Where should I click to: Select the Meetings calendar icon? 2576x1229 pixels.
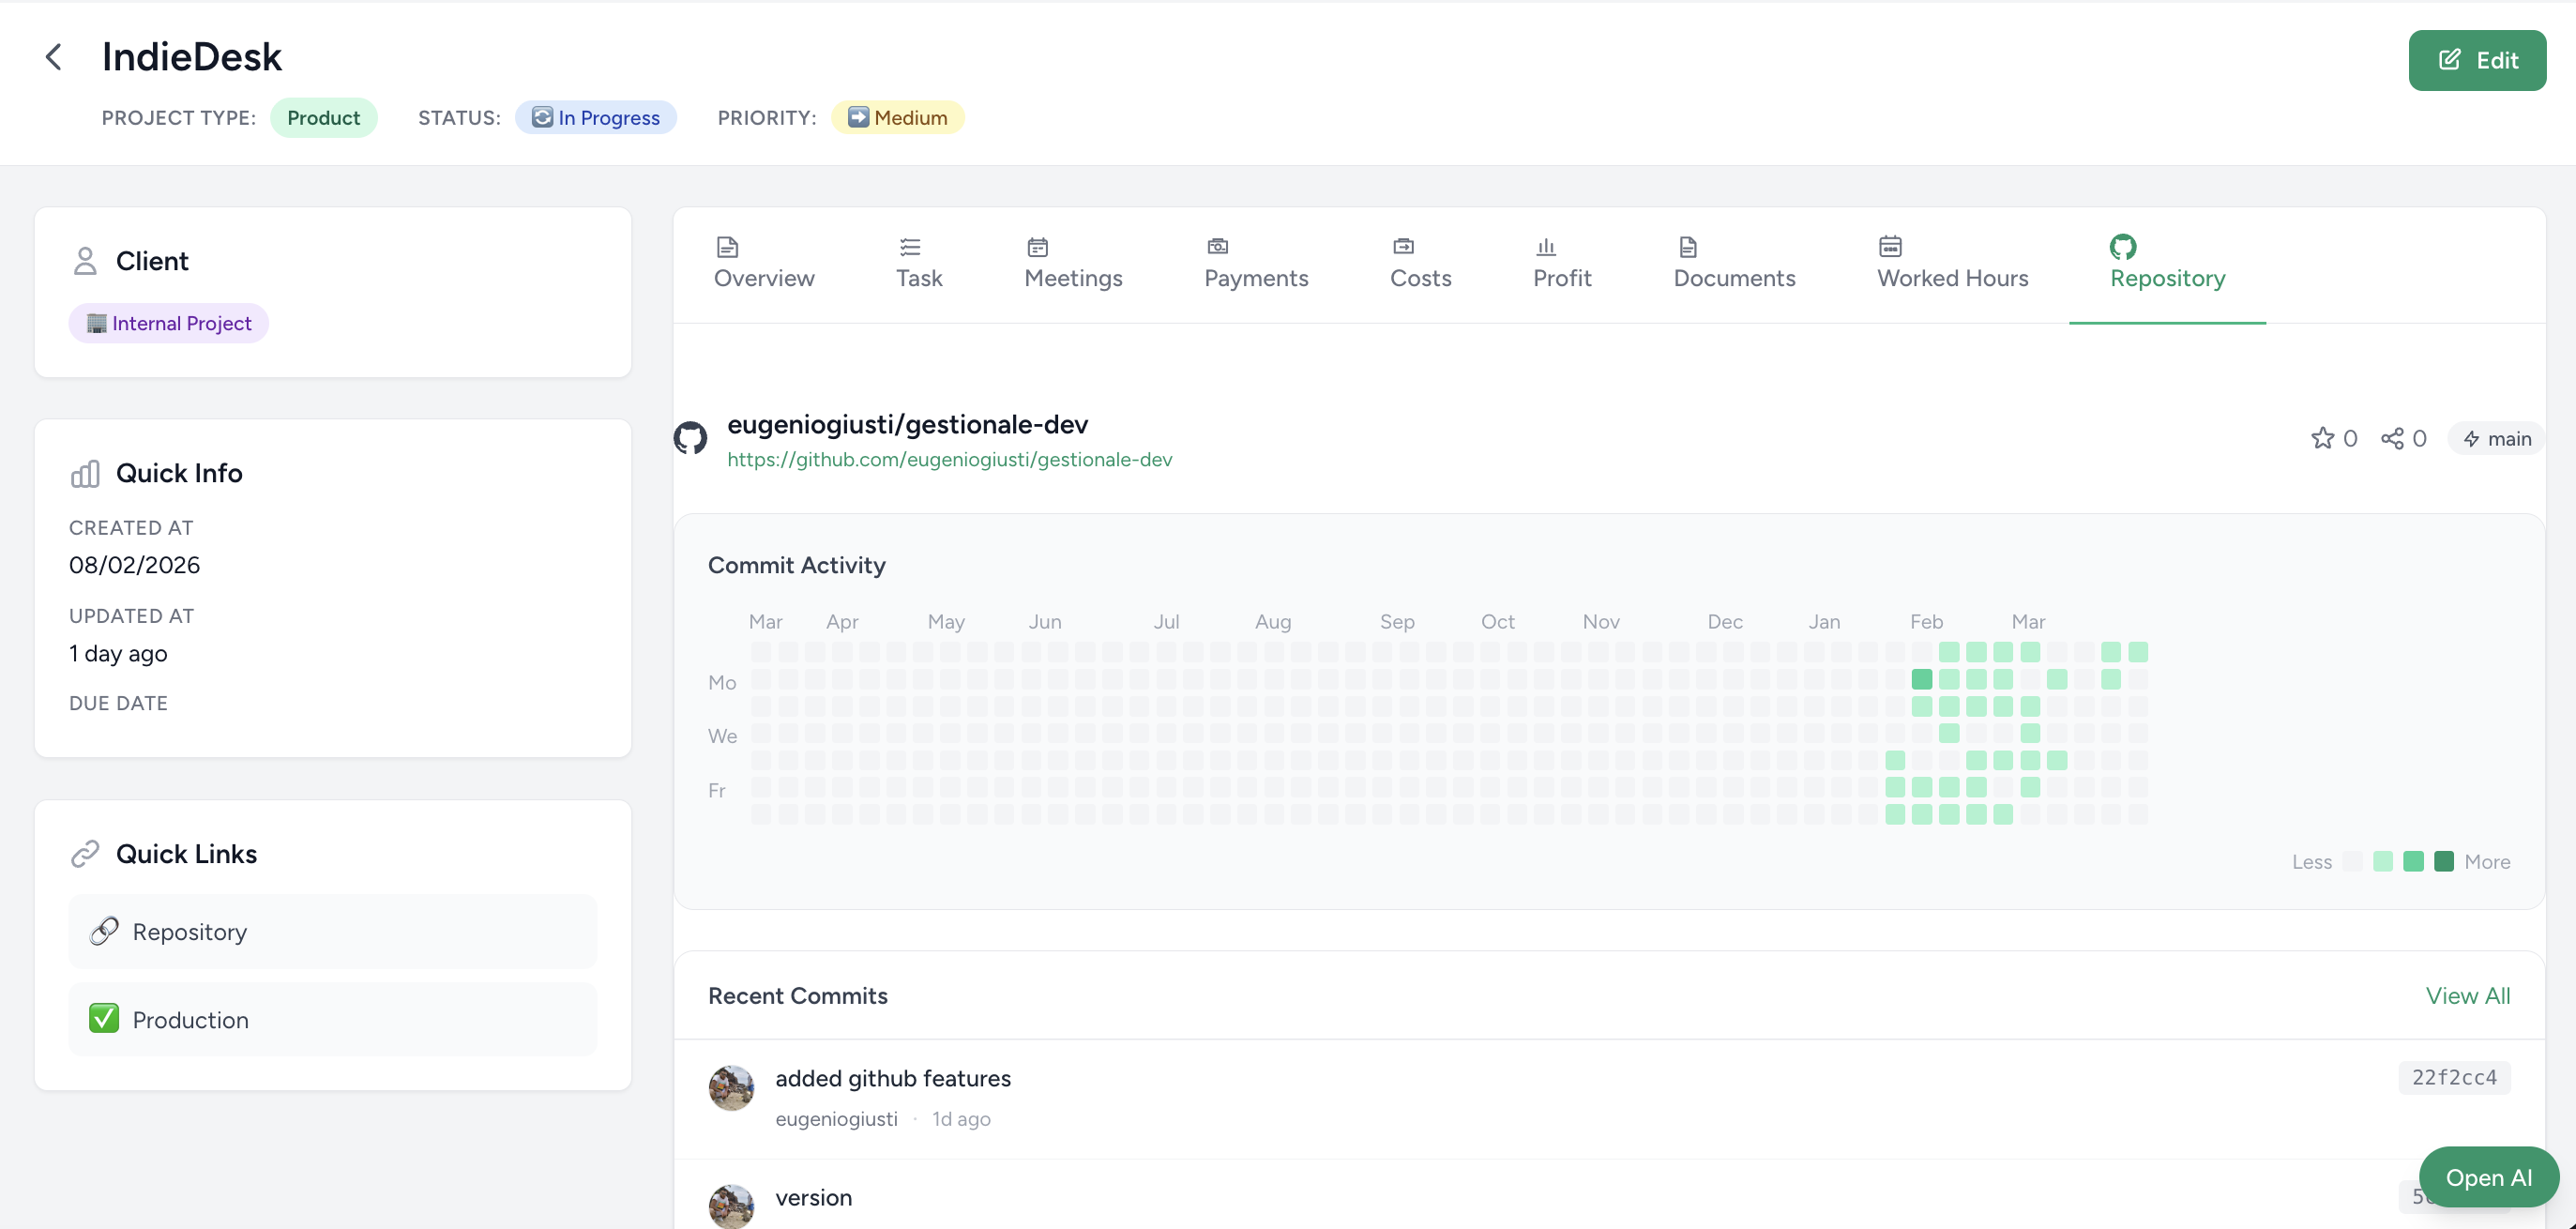coord(1036,247)
